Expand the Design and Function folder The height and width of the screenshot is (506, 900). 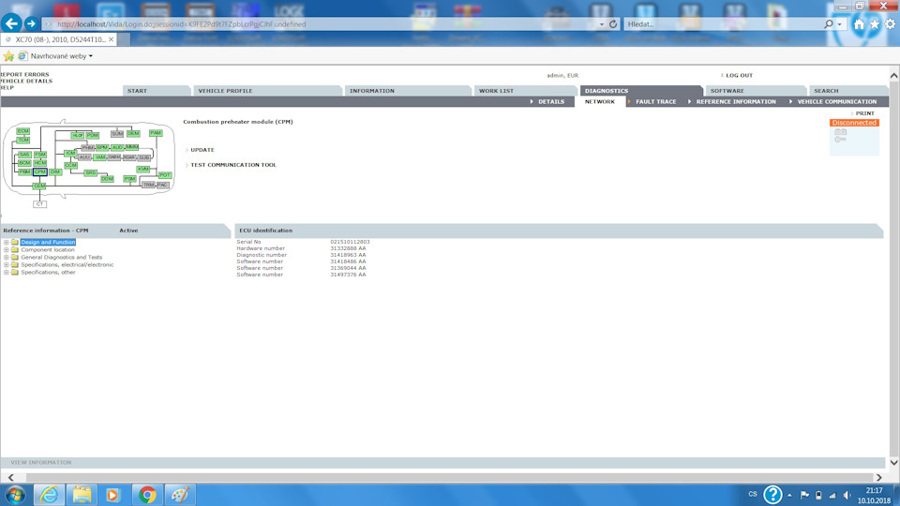coord(6,242)
